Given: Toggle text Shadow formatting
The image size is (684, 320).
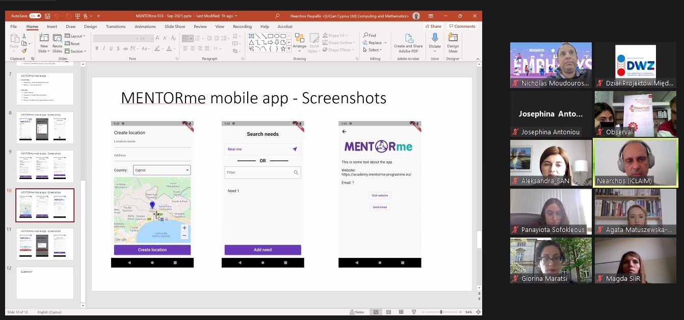Looking at the screenshot, I should pyautogui.click(x=119, y=49).
